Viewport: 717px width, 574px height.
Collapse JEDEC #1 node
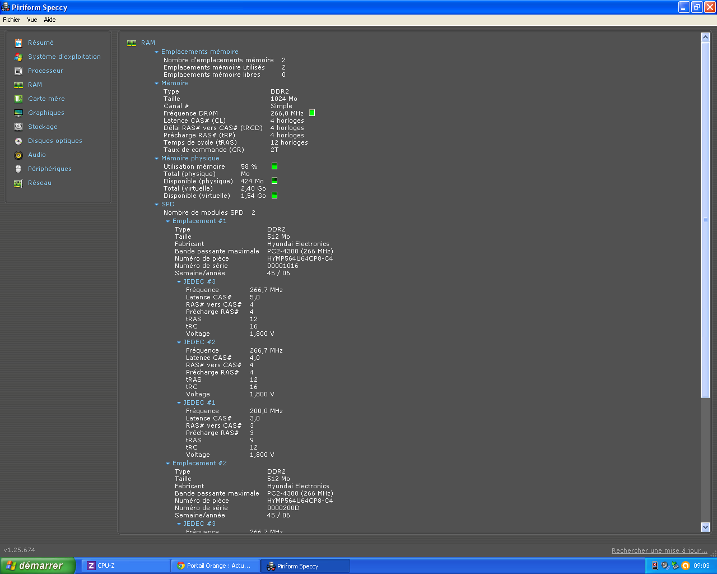pos(179,402)
